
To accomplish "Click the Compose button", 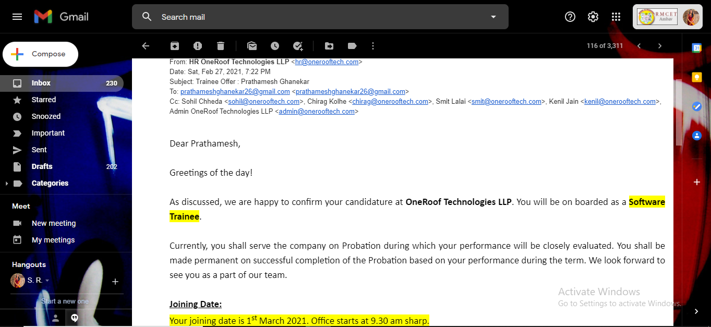I will (41, 54).
